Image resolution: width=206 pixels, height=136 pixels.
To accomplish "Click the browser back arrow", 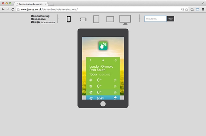I will (3, 9).
